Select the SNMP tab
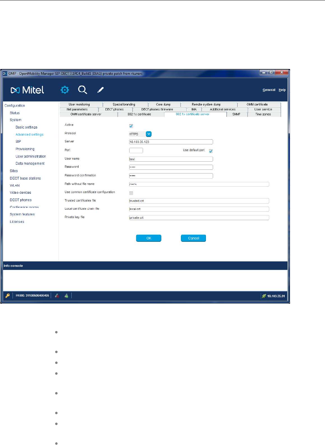325x445 pixels. [x=237, y=114]
